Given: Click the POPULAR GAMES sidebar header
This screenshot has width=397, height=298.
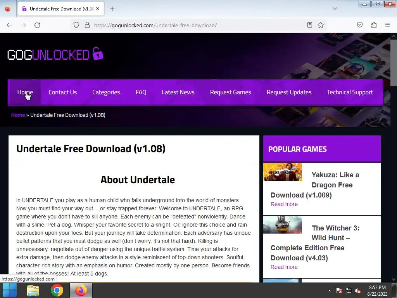Looking at the screenshot, I should [322, 149].
